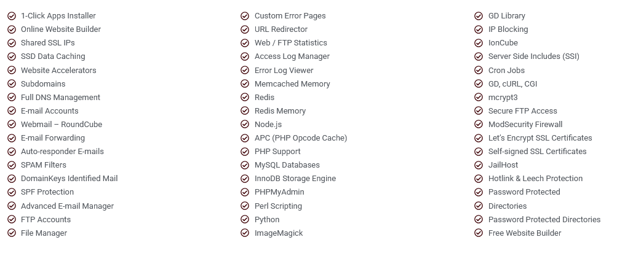
Task: Select the ModSecurity Firewall entry
Action: pyautogui.click(x=525, y=125)
